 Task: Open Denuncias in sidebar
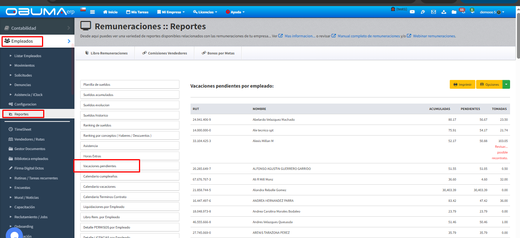(23, 85)
